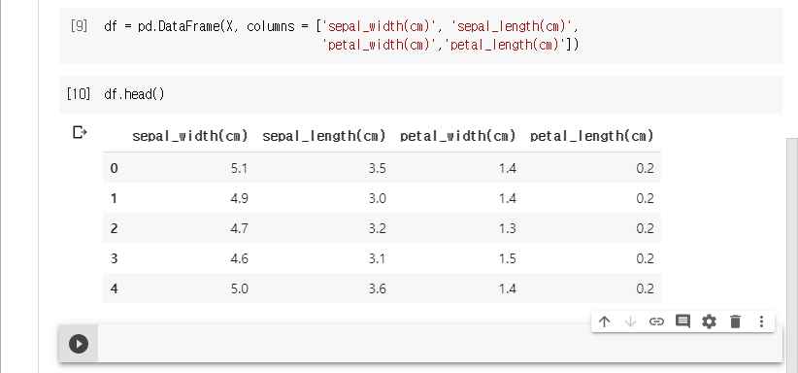
Task: Click the pd.DataFrame code line
Action: tap(342, 26)
